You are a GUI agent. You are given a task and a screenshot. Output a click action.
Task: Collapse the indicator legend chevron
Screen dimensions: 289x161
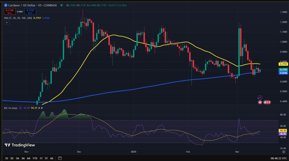click(x=7, y=23)
